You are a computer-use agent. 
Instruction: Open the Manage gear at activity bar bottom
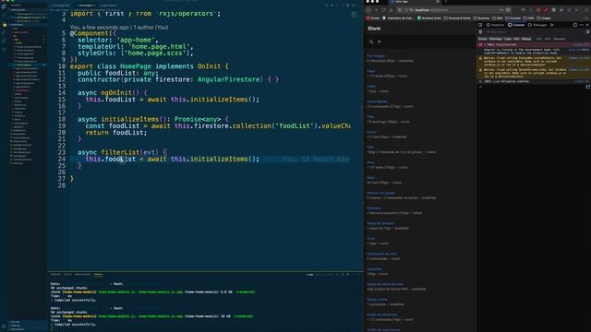[x=4, y=326]
